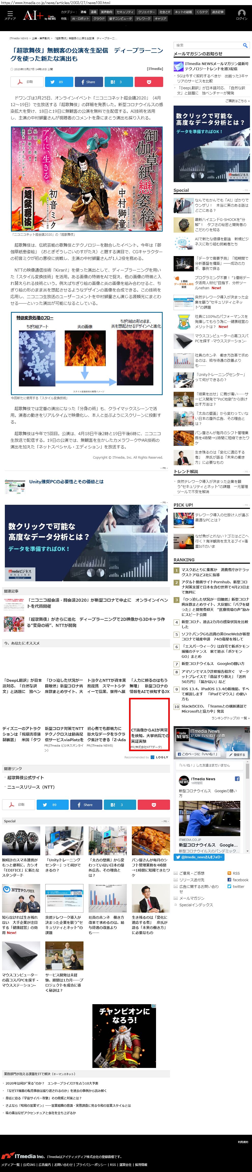Open the 超歌舞伎公式サイト related link
Viewport: 252px width, 1172px height.
click(25, 777)
